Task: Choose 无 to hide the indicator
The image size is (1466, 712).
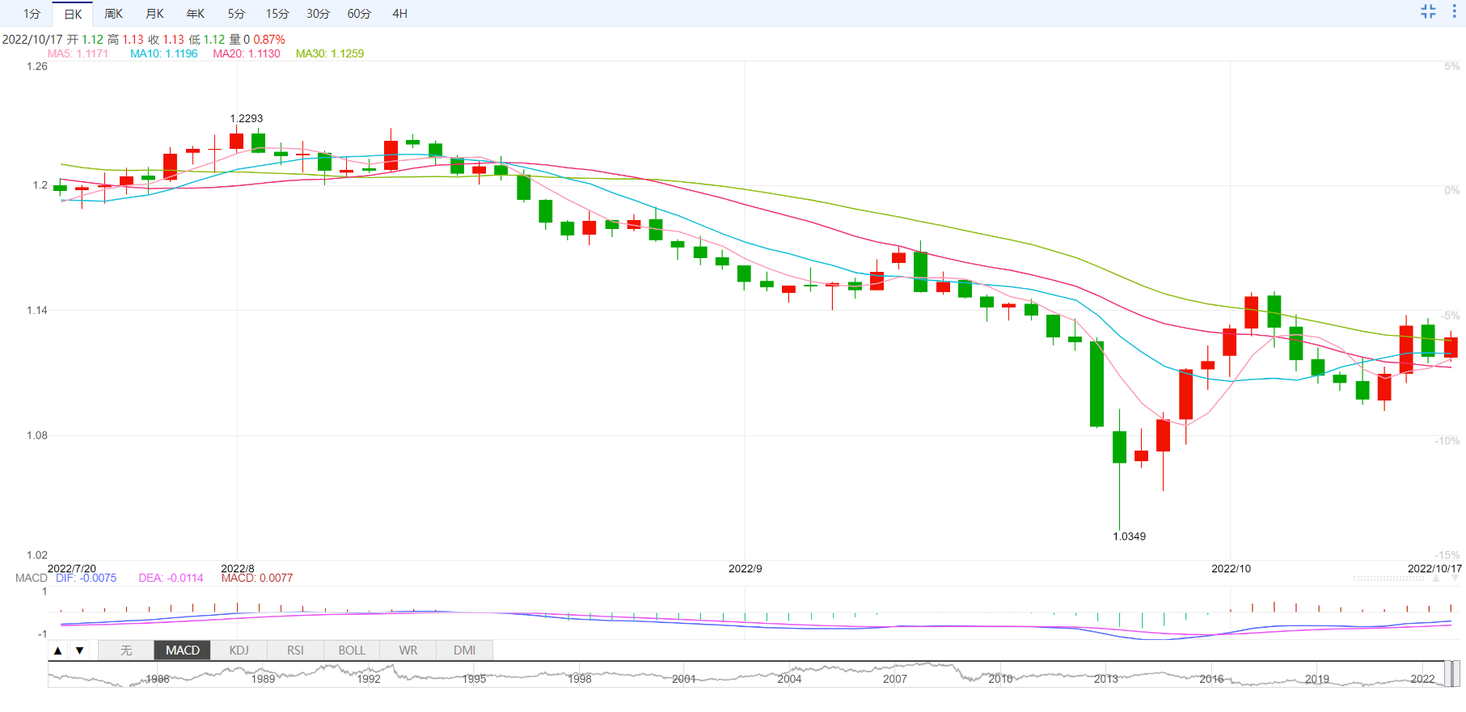Action: (x=126, y=651)
